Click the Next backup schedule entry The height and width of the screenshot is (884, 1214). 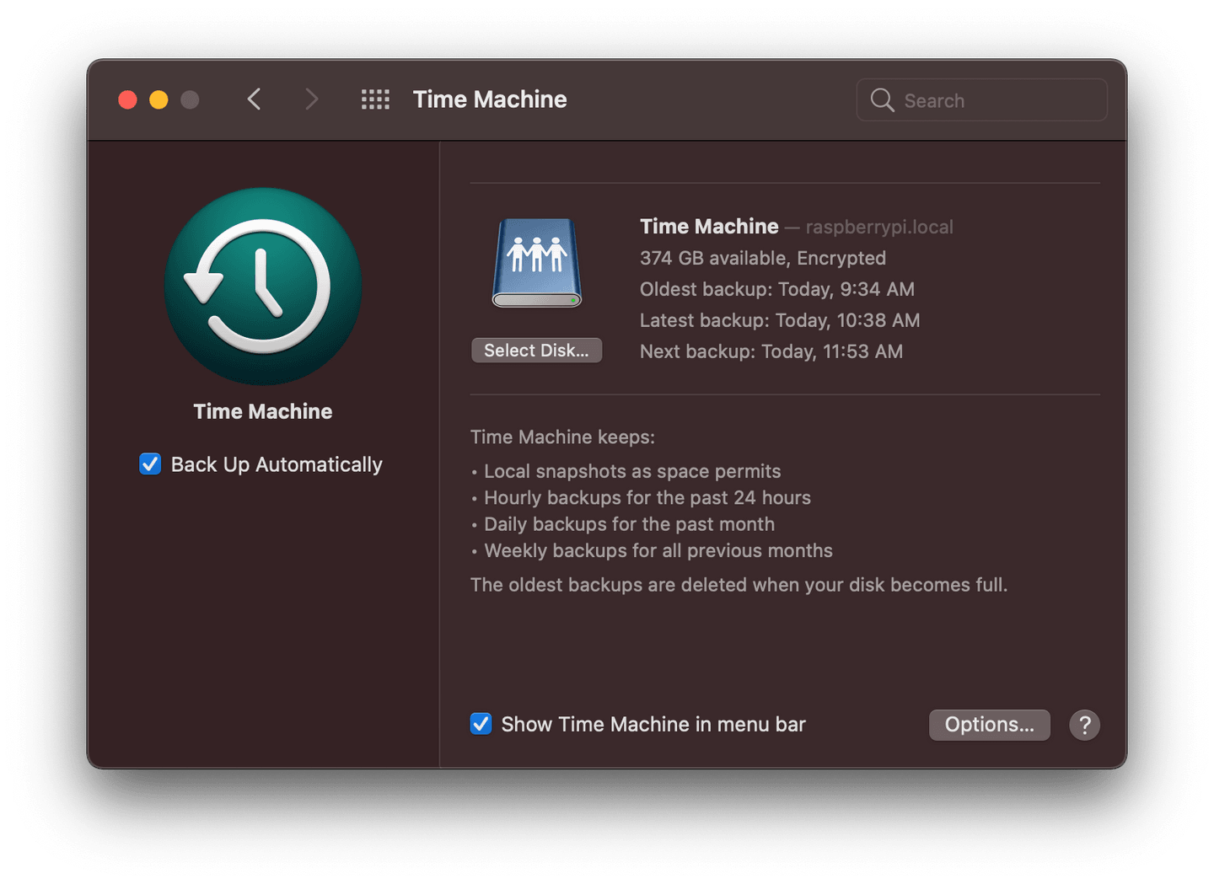771,351
